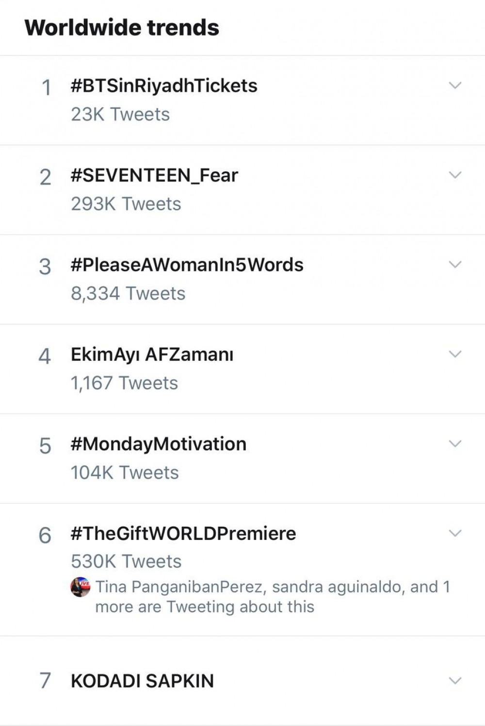Expand chevron for KODADI SAPKIN trend
Screen dimensions: 485x726
[455, 681]
